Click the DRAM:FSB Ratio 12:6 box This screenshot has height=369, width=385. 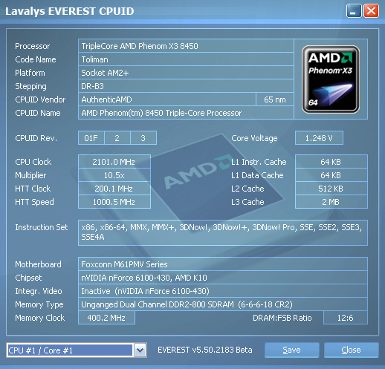pos(346,318)
